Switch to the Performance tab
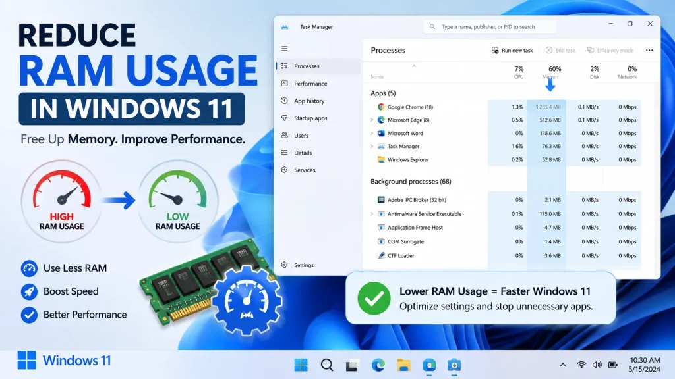 click(x=318, y=84)
